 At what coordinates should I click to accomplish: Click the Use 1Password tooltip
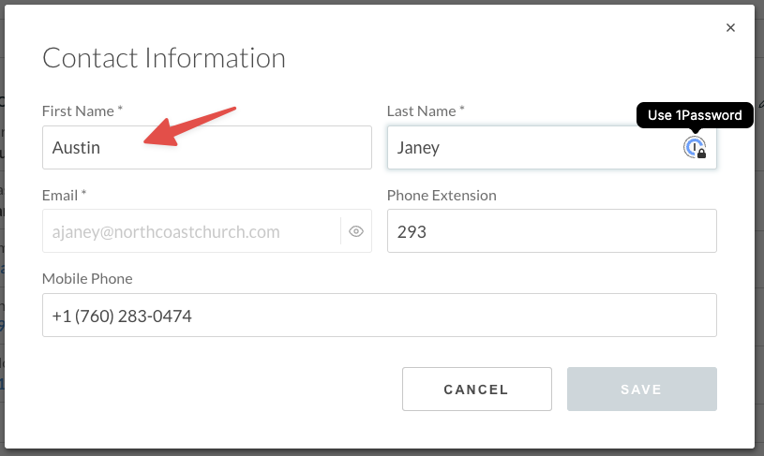695,115
